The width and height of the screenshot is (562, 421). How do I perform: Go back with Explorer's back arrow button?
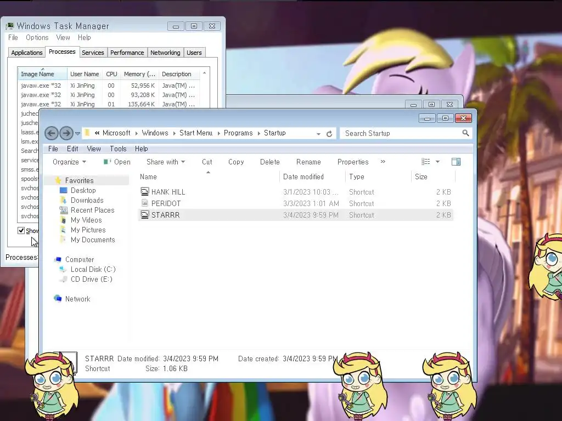tap(51, 134)
